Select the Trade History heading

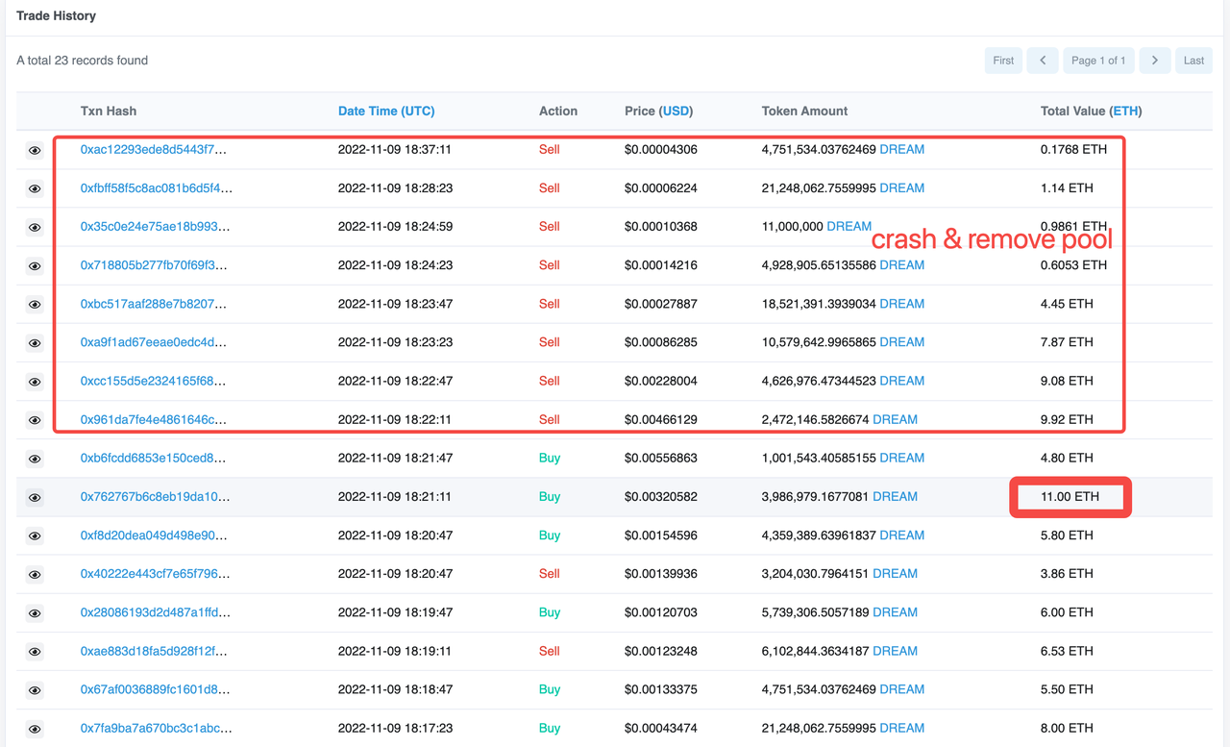(x=56, y=16)
